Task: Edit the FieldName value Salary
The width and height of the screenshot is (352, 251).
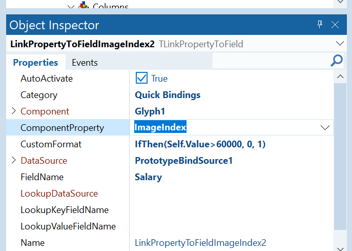Action: (149, 177)
